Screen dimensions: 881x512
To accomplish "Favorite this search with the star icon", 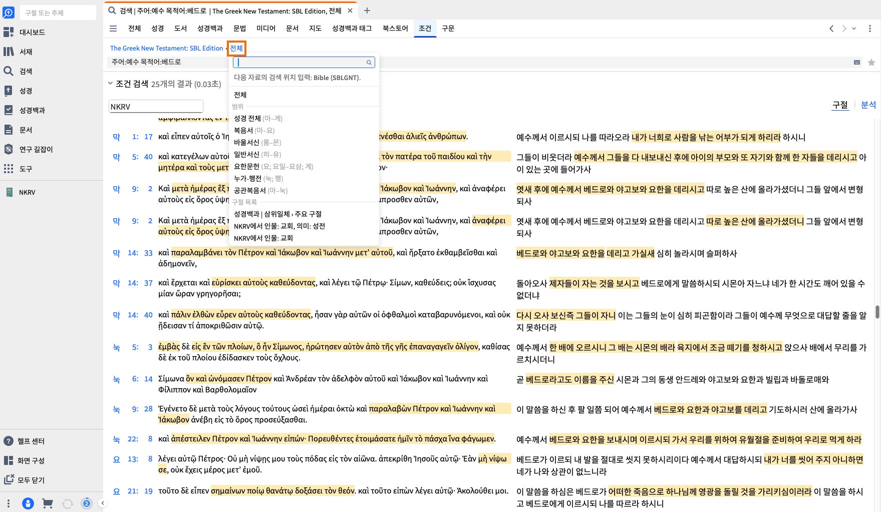I will pos(871,62).
